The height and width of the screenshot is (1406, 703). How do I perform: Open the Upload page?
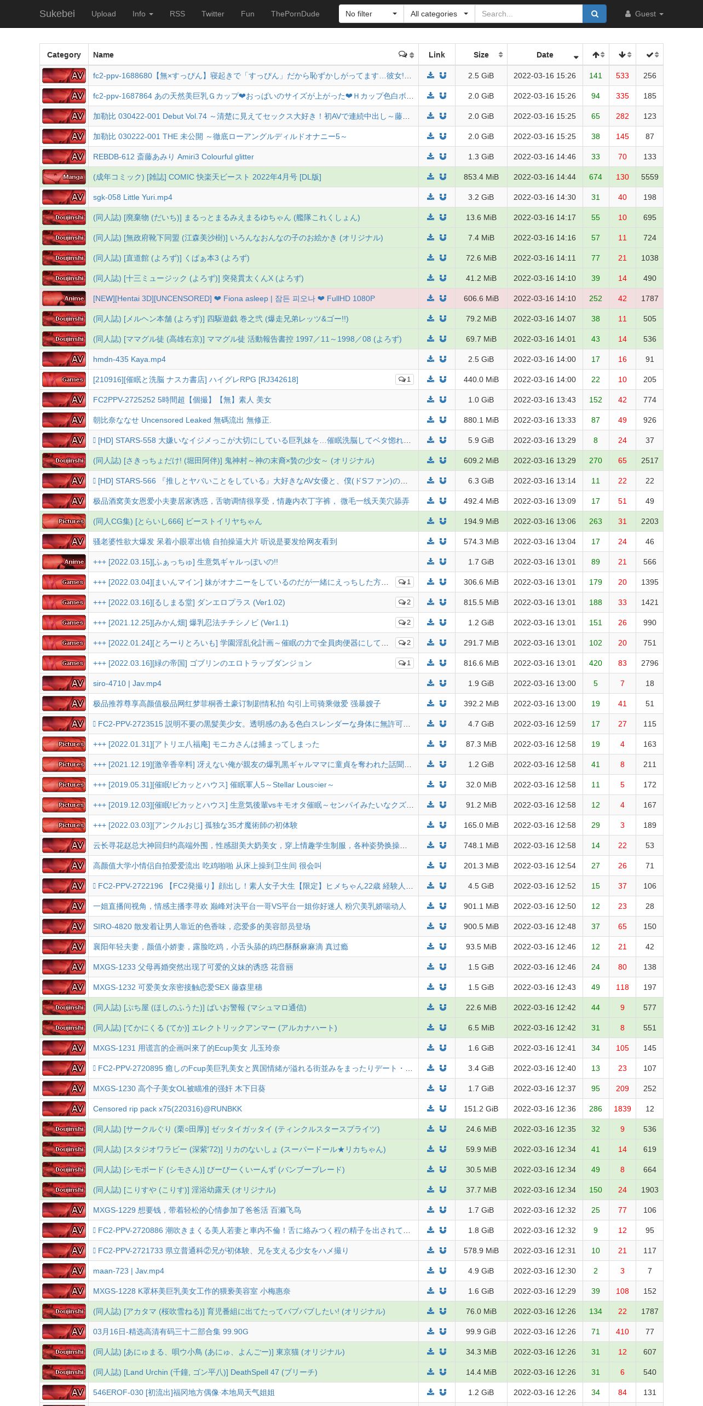click(x=103, y=14)
